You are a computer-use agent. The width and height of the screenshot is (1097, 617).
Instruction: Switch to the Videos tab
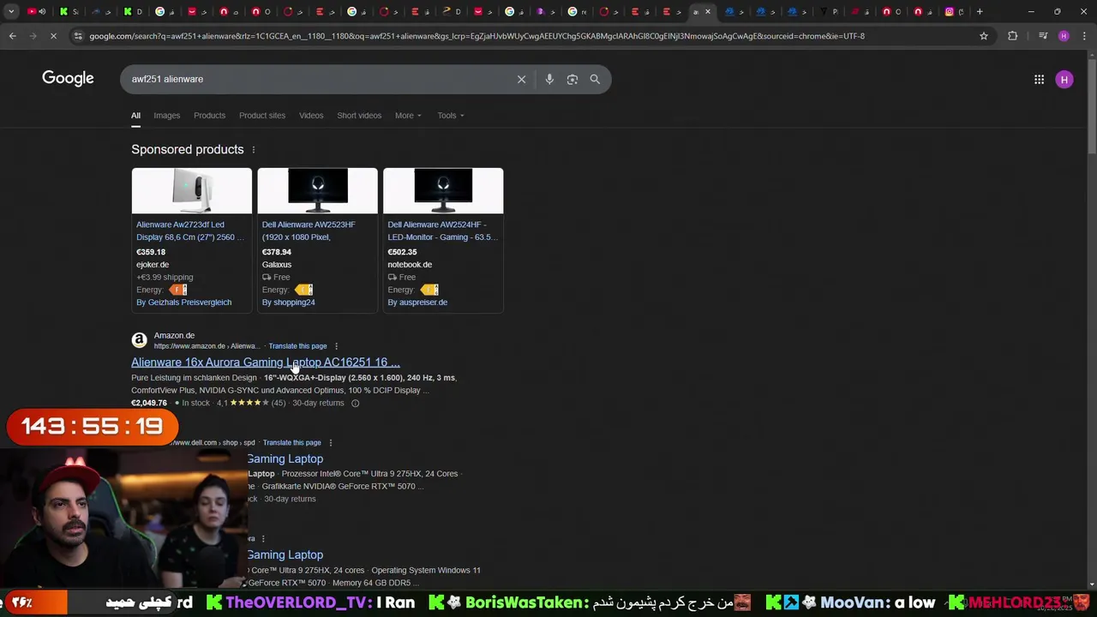coord(311,116)
